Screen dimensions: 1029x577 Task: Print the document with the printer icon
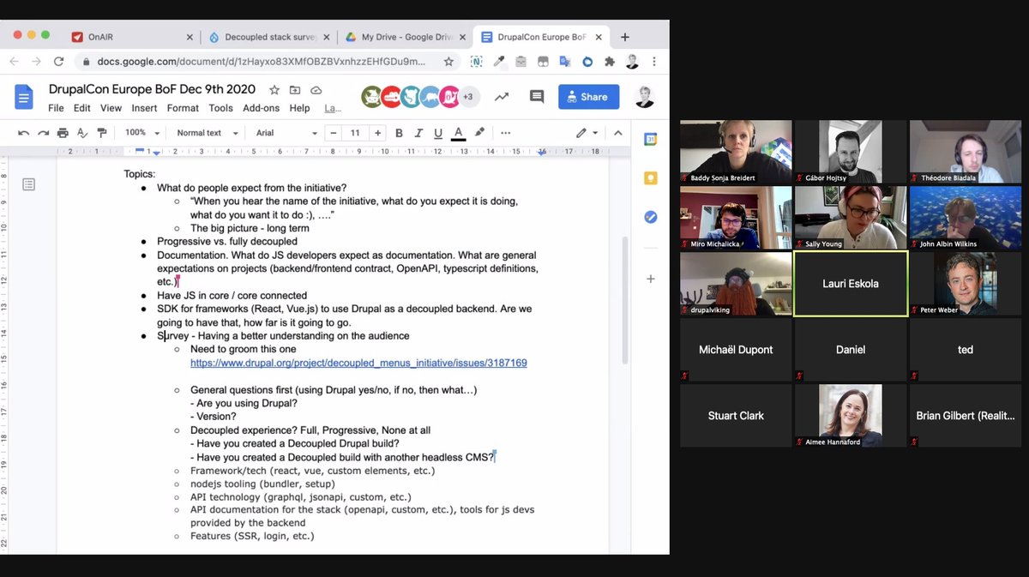63,133
